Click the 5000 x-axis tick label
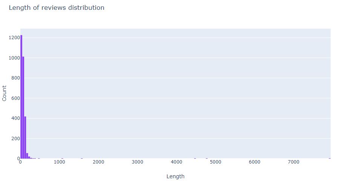The image size is (337, 182). click(216, 162)
